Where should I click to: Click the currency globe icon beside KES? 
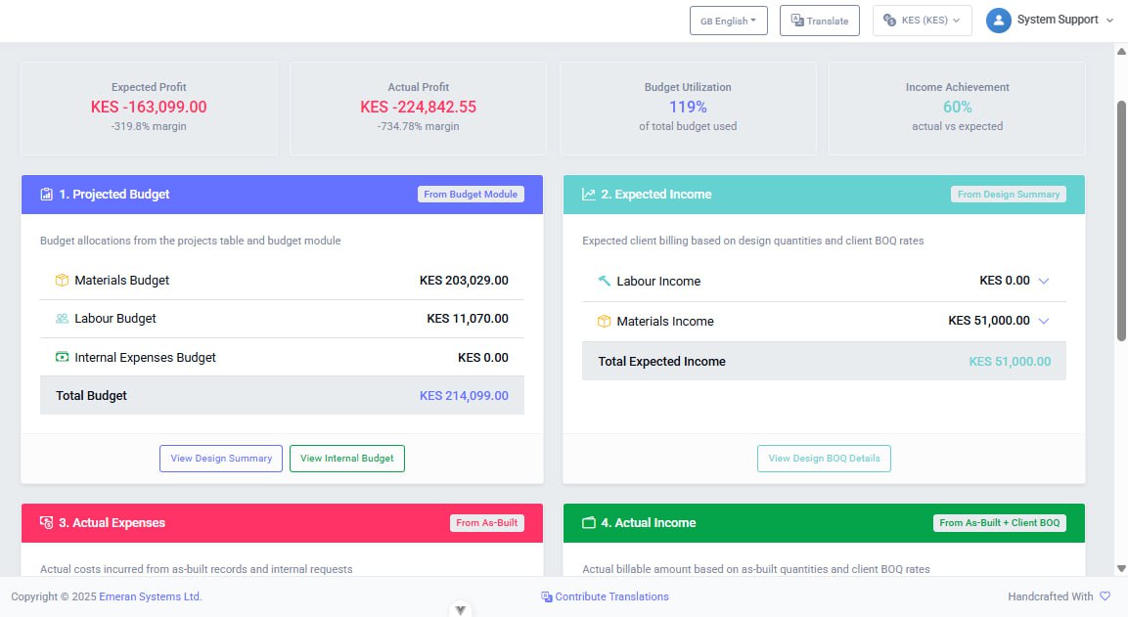(x=889, y=20)
